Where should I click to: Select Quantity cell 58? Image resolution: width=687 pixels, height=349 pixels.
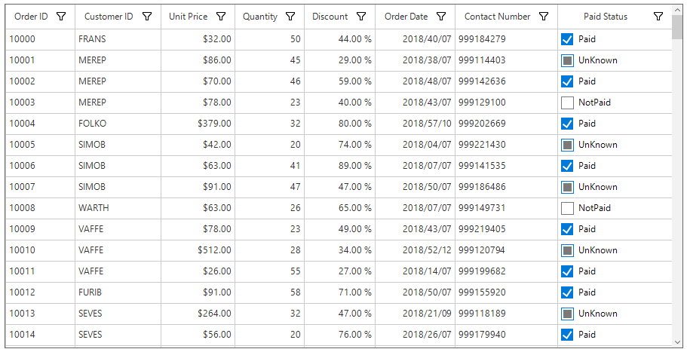point(270,292)
